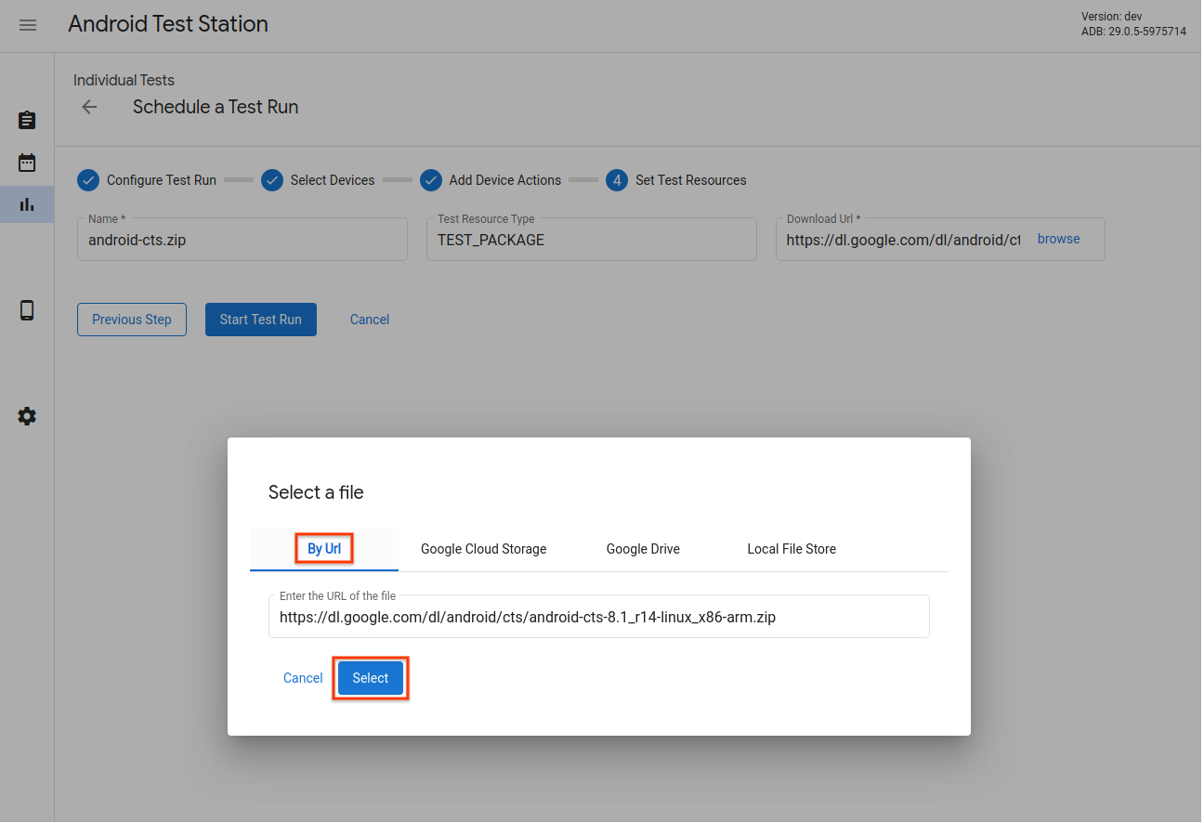Cancel the file selection dialog
The height and width of the screenshot is (823, 1204).
[302, 677]
